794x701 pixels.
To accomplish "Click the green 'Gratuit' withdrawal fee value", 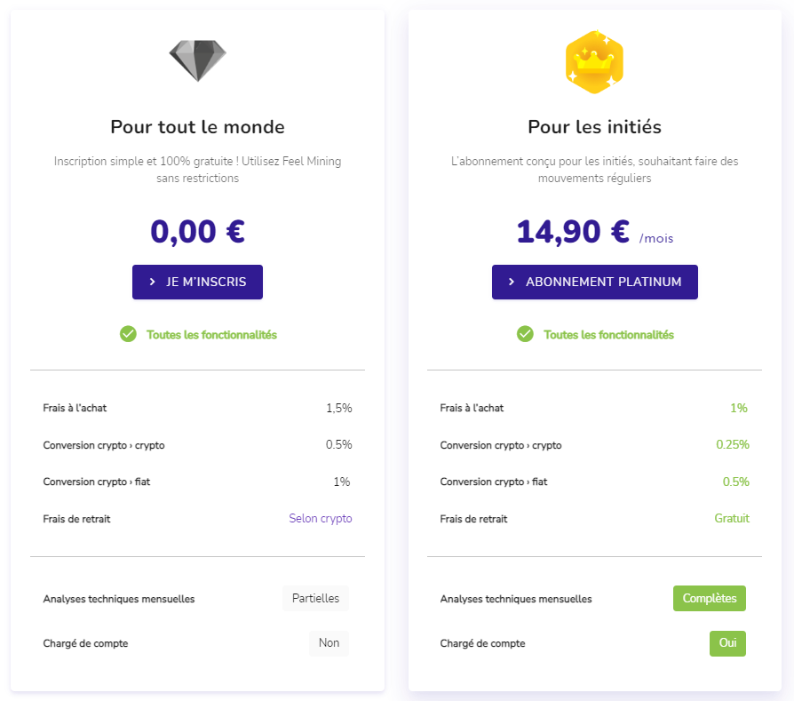I will (732, 519).
